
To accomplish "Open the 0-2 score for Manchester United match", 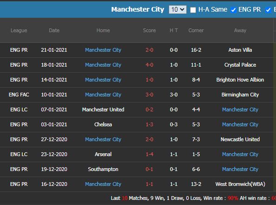I will click(149, 109).
